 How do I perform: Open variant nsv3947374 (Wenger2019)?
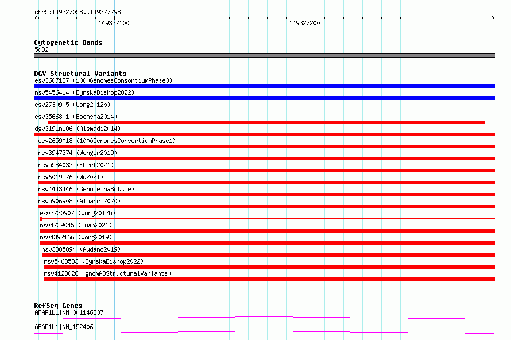coord(78,153)
